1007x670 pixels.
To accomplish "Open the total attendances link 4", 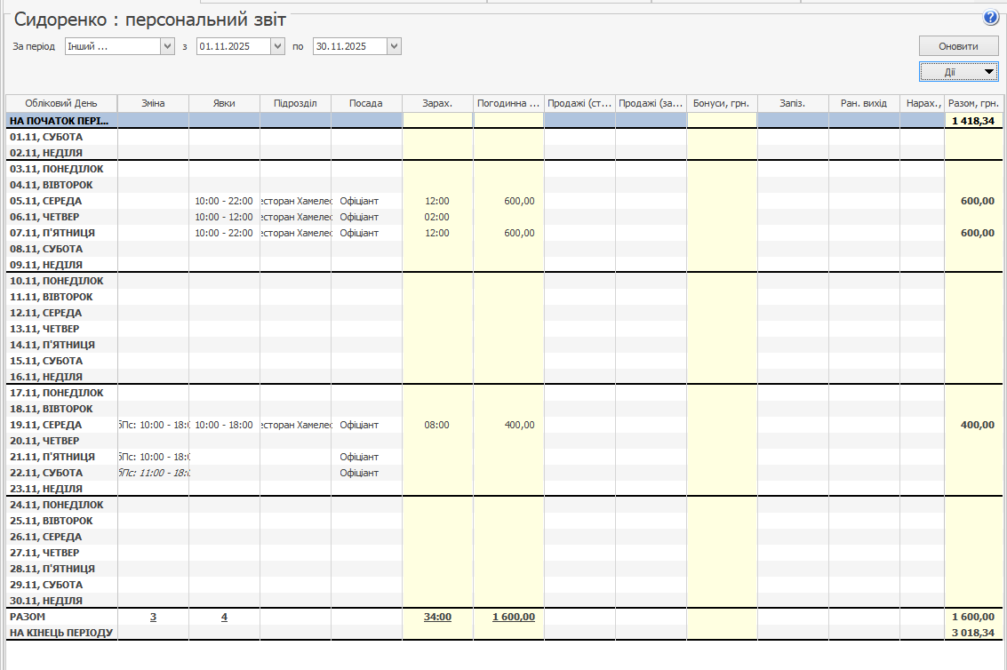I will point(224,617).
